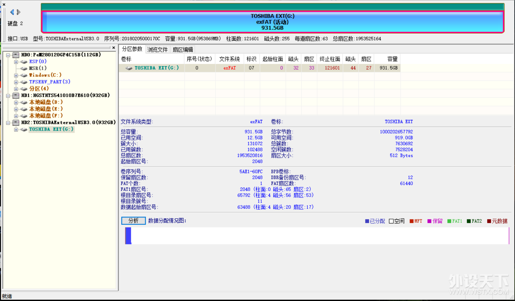Click the 标识 column header
This screenshot has width=515, height=301.
251,59
